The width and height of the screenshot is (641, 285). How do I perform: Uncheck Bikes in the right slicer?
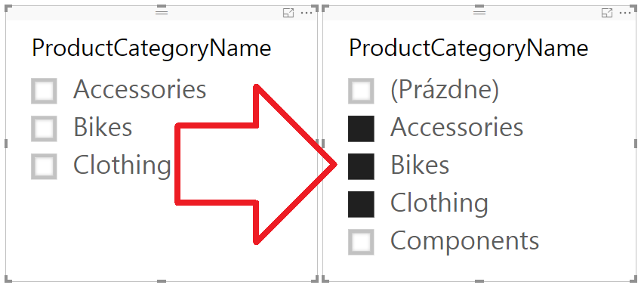click(x=361, y=166)
